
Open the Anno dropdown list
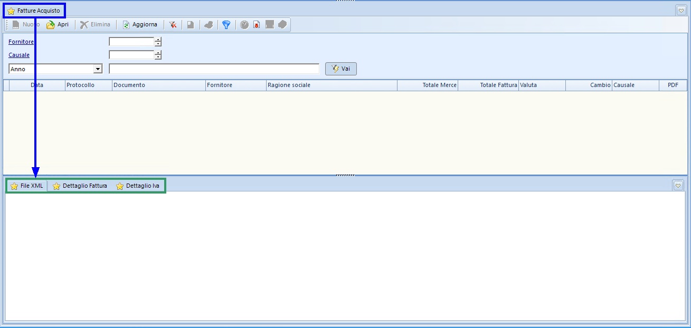(x=98, y=69)
